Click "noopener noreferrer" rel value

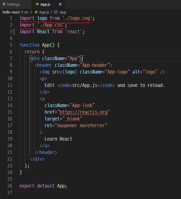[81, 126]
